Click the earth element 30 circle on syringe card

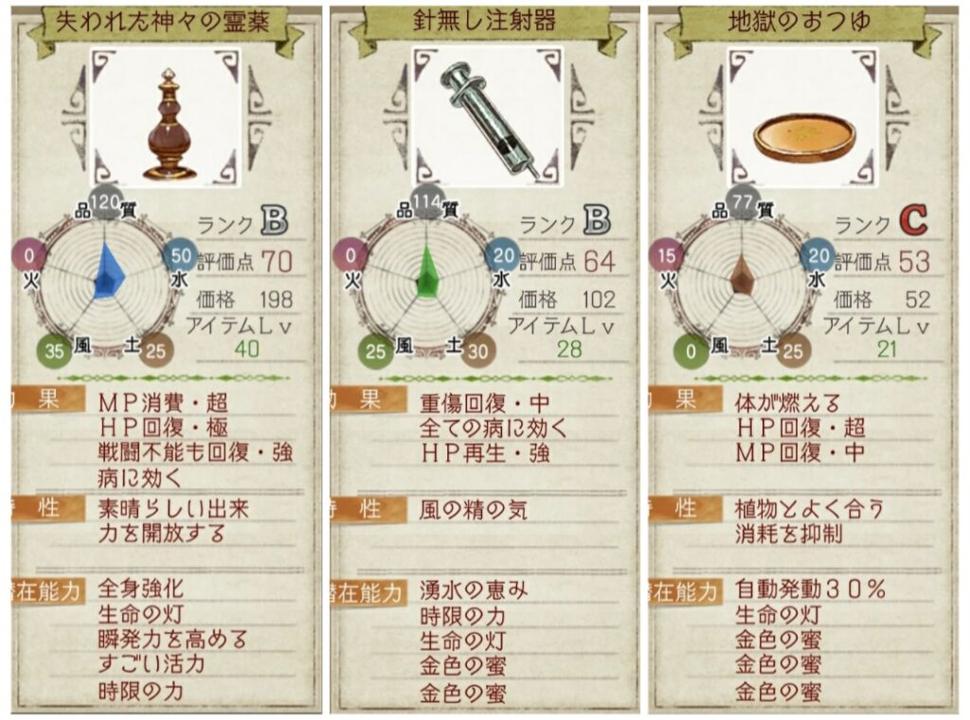coord(477,351)
